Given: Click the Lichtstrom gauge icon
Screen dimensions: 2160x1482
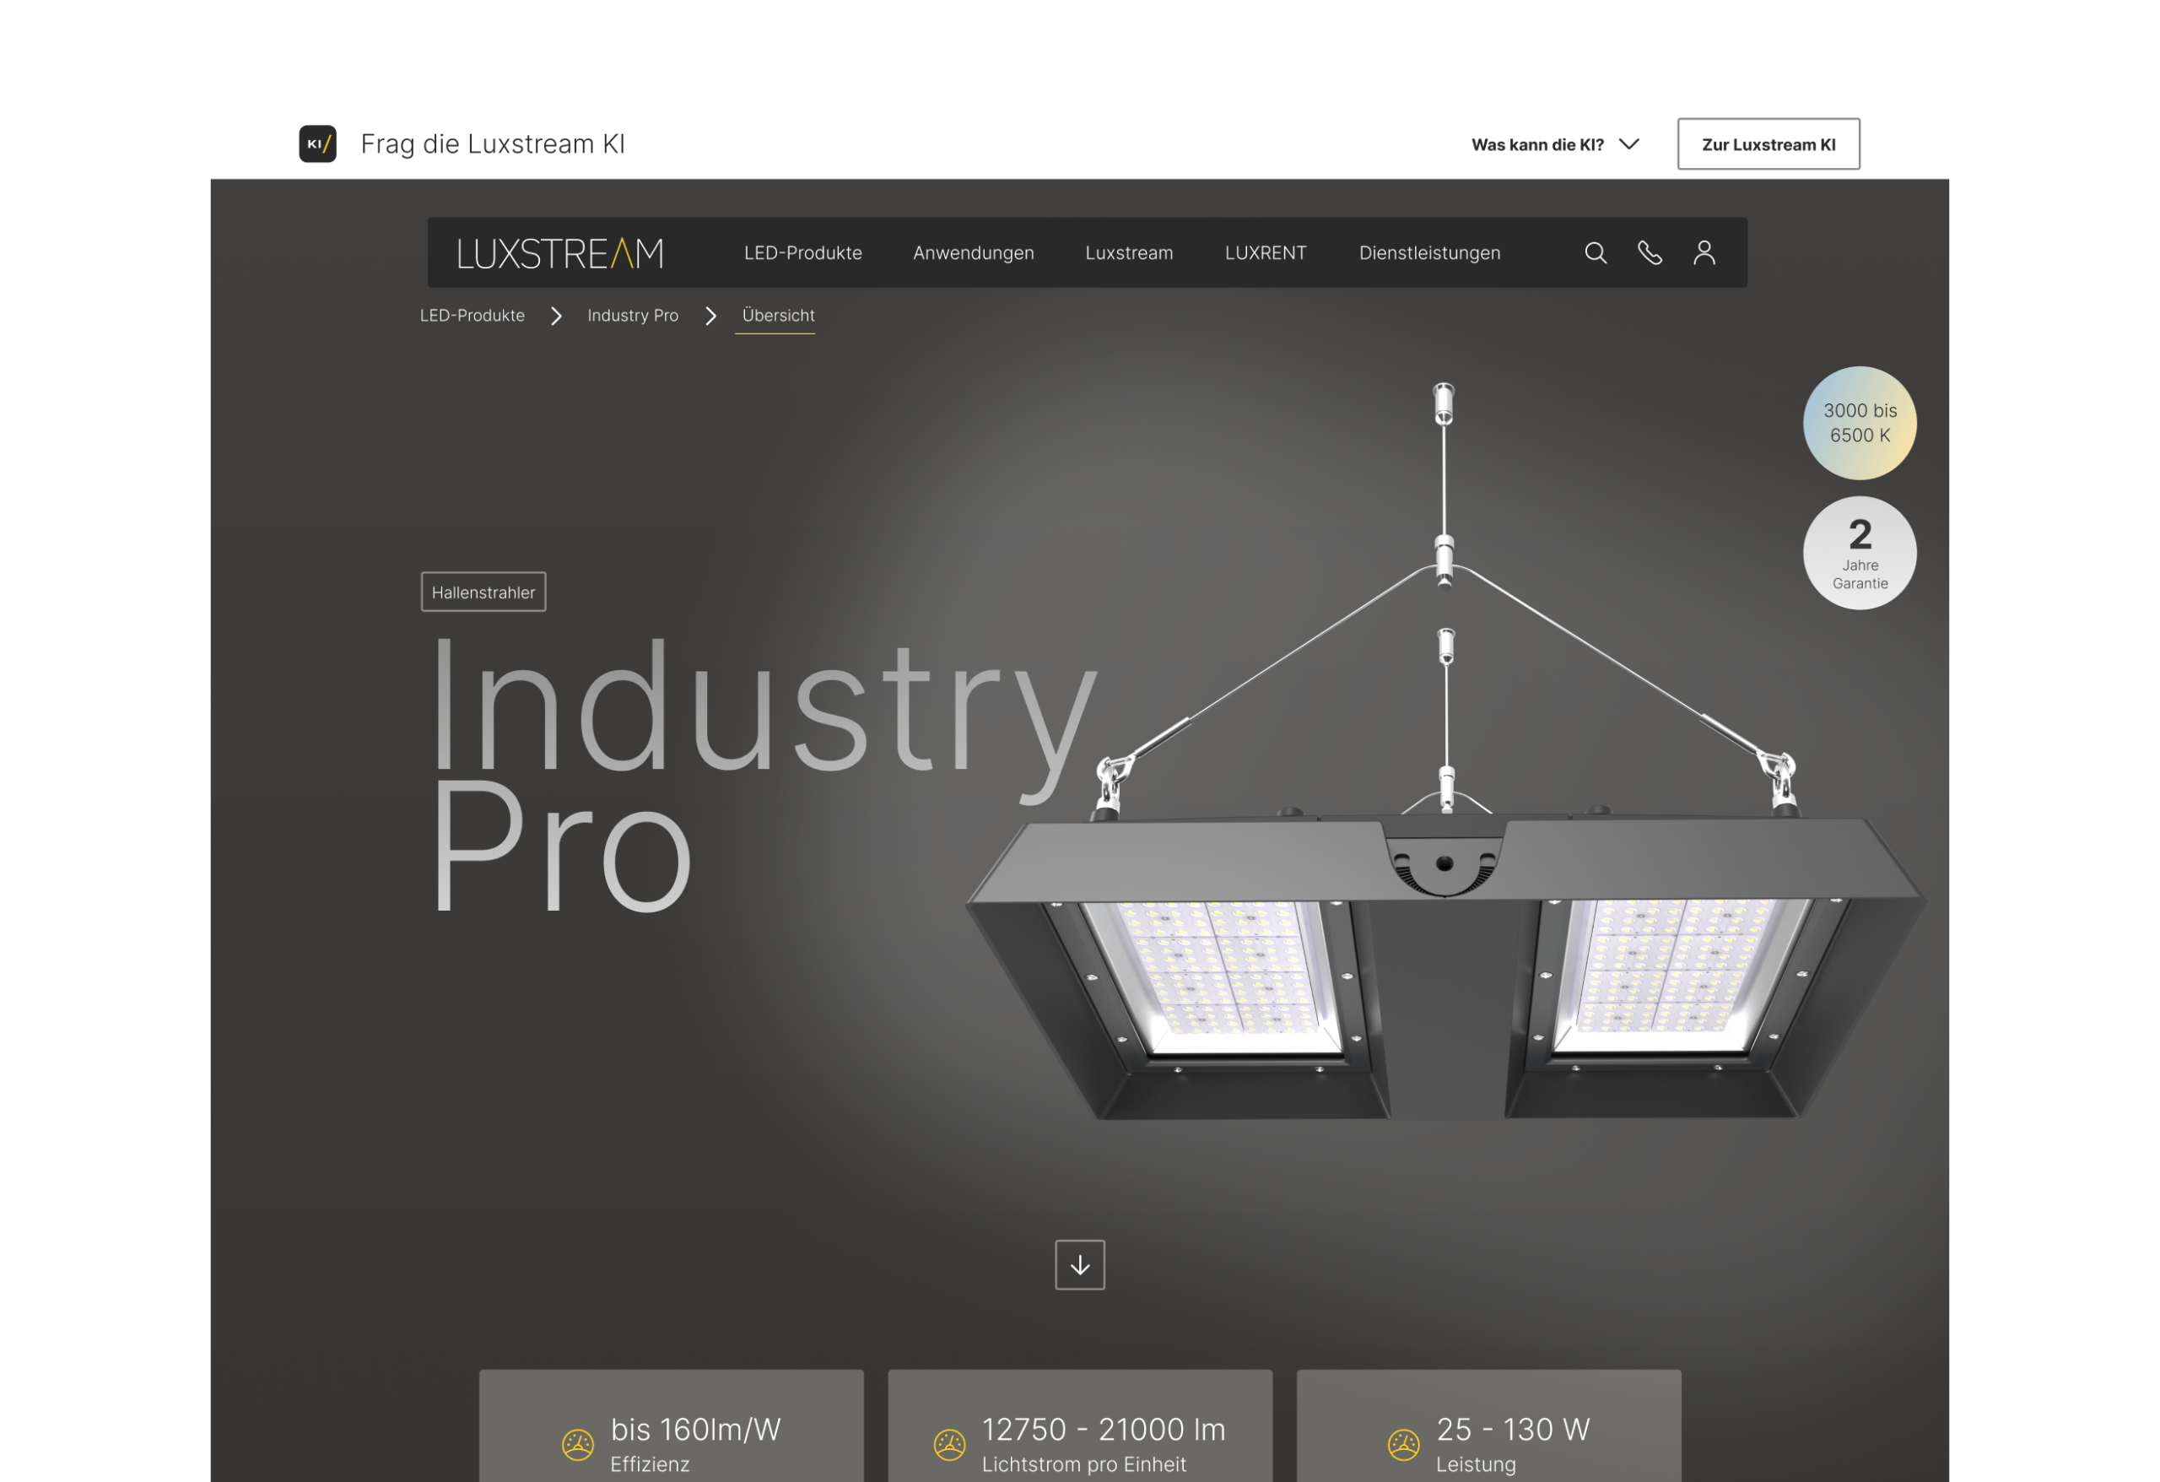Looking at the screenshot, I should click(x=950, y=1445).
